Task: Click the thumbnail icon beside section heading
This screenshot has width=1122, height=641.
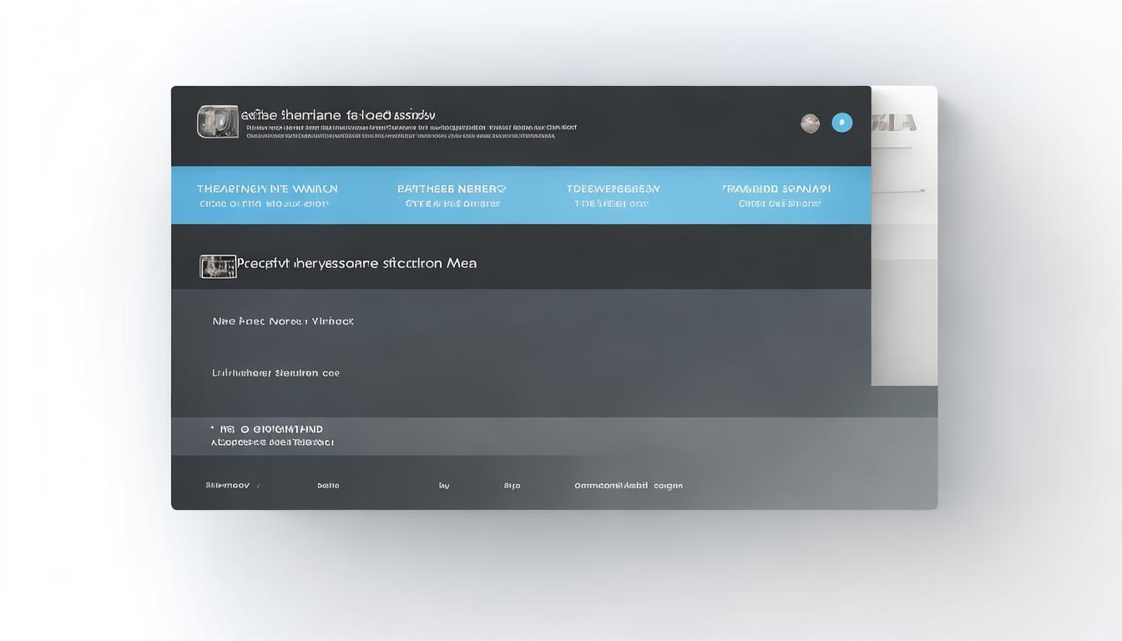Action: (x=218, y=266)
